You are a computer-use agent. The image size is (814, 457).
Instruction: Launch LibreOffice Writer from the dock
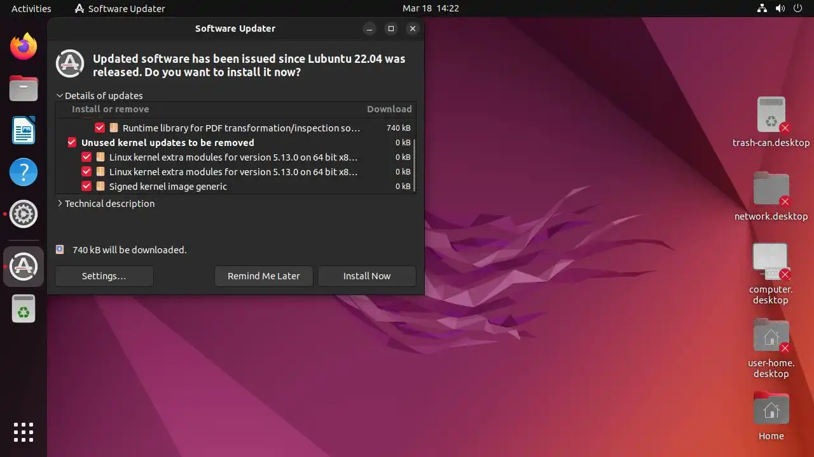[x=24, y=130]
